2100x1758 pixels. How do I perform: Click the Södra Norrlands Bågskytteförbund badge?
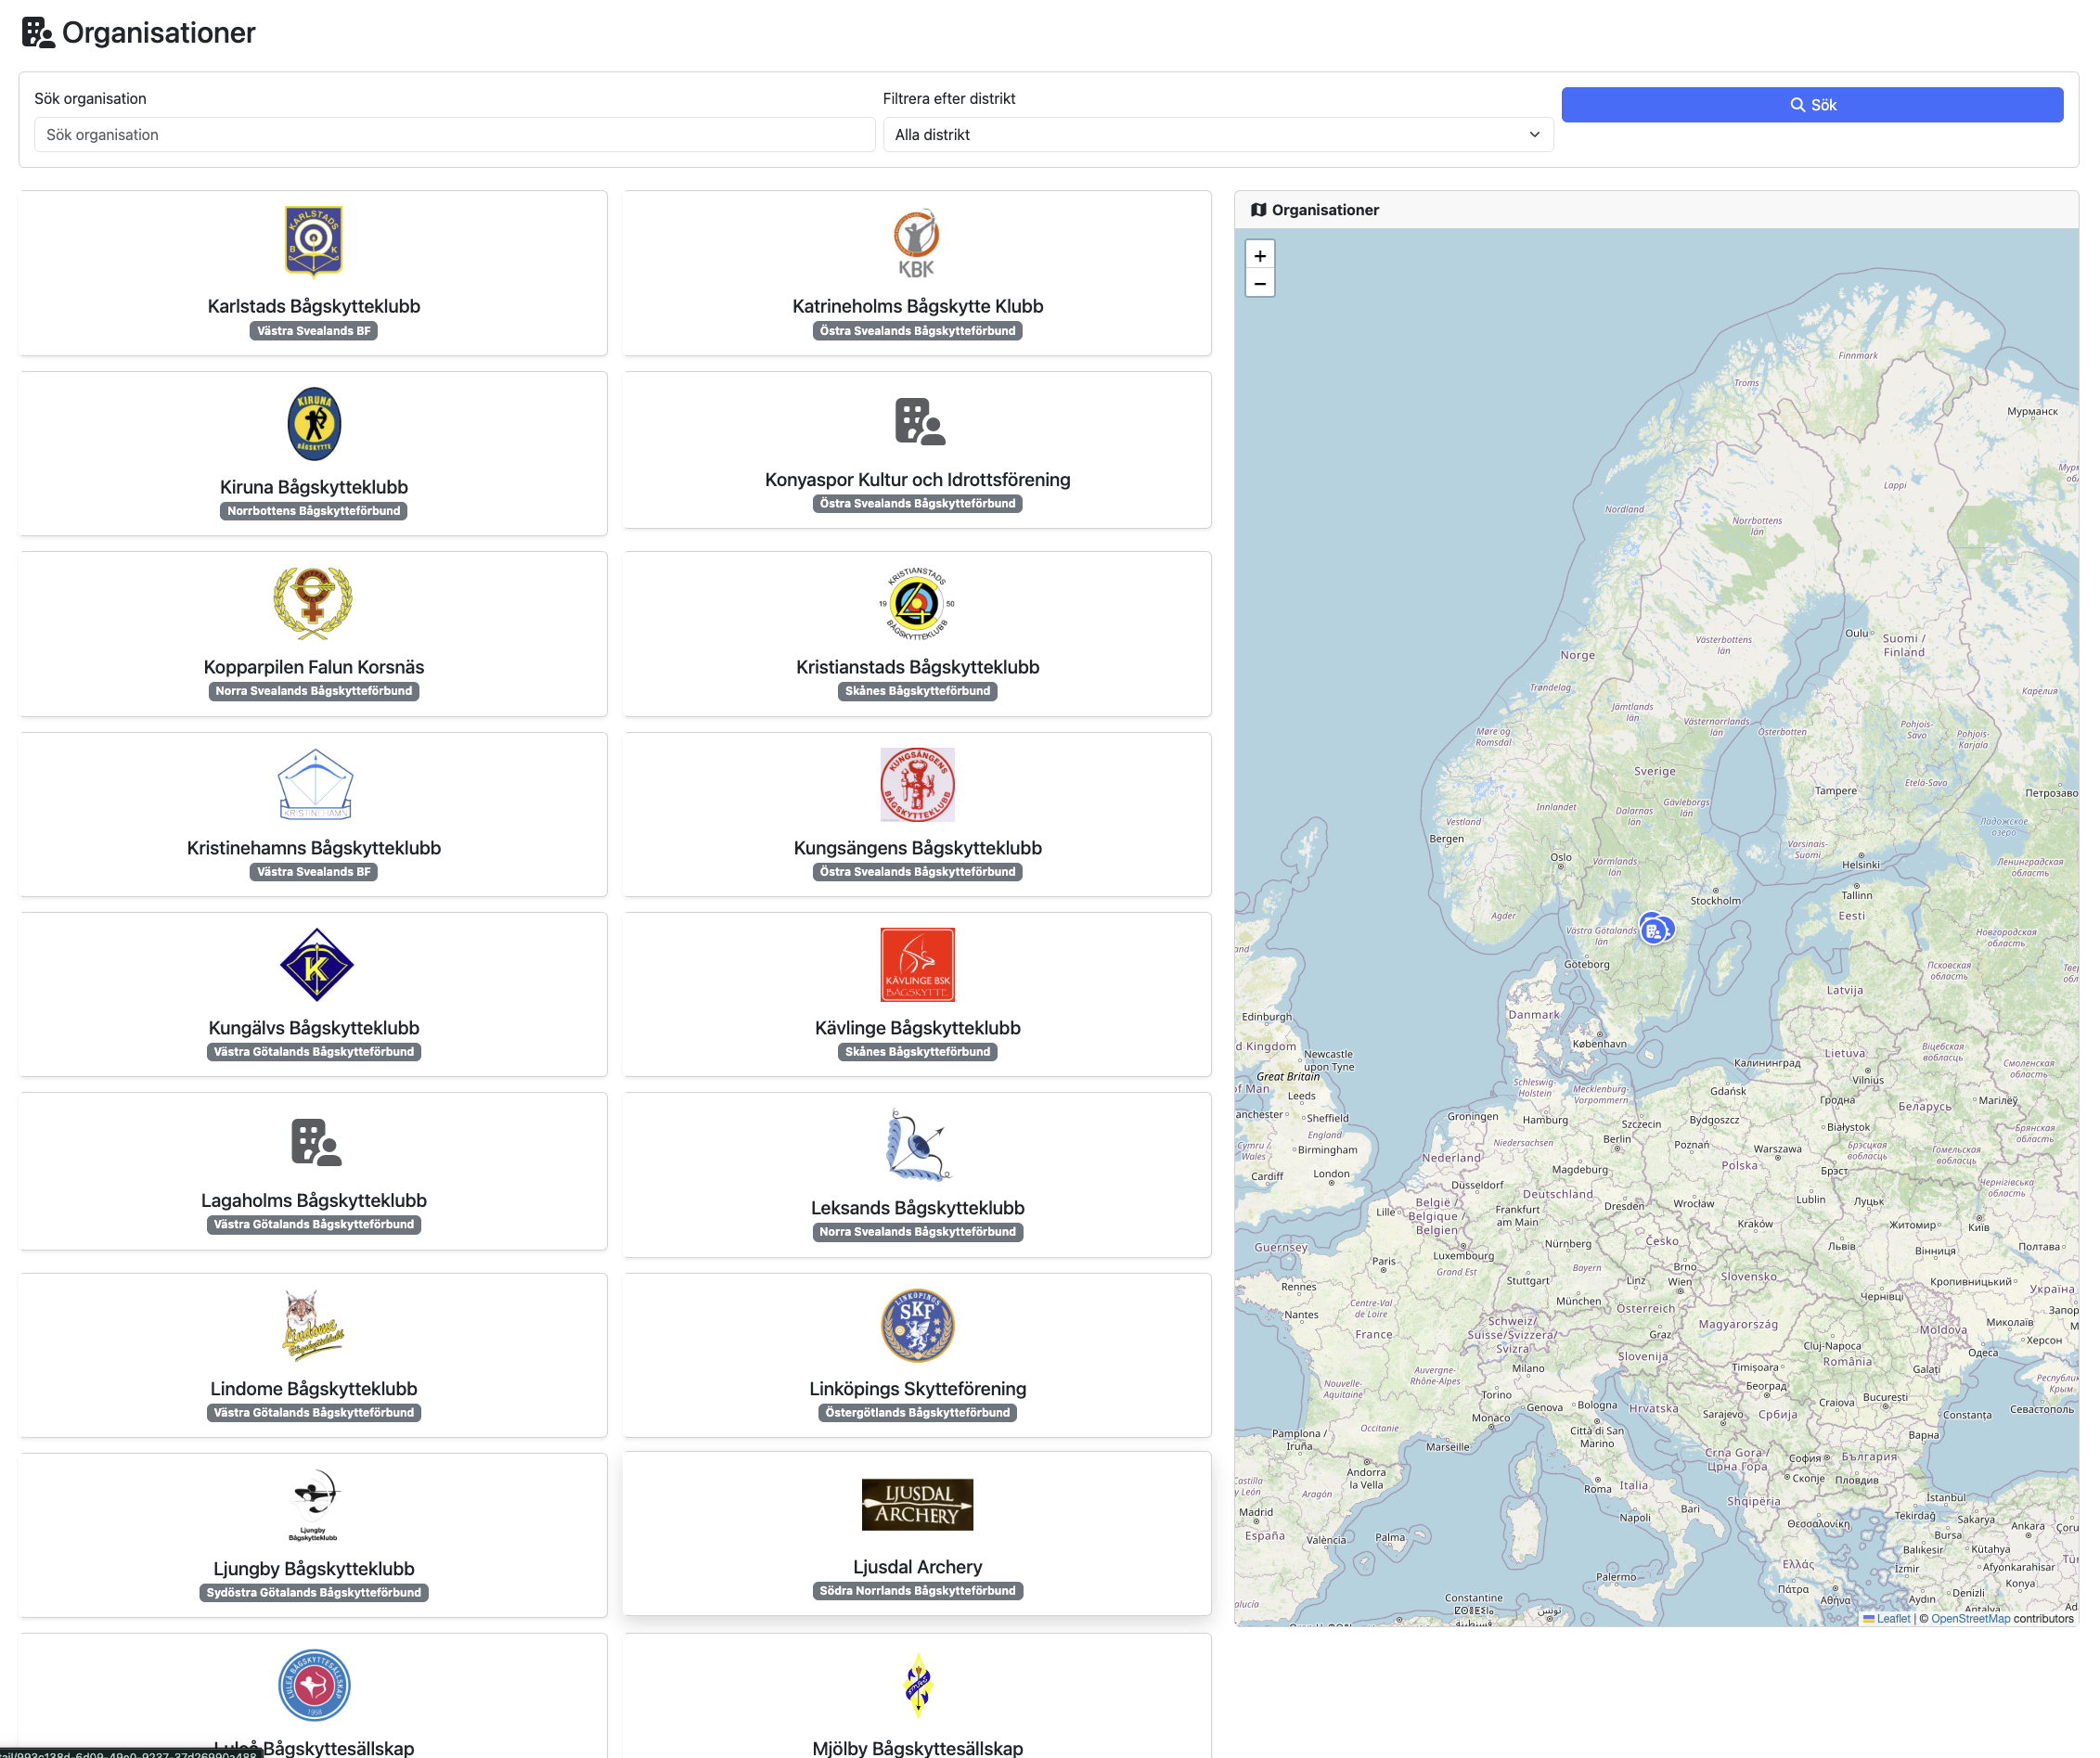[916, 1590]
